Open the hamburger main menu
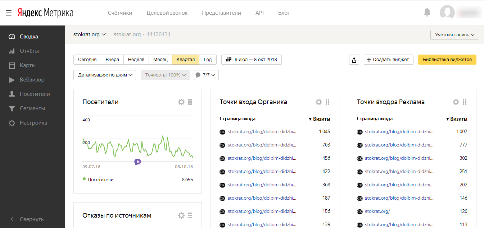The image size is (484, 228). pyautogui.click(x=9, y=13)
